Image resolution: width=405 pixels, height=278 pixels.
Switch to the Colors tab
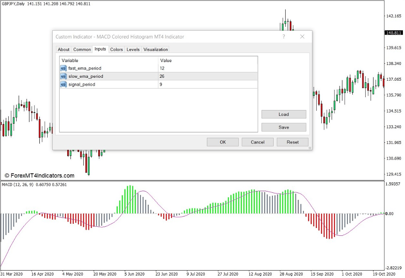pyautogui.click(x=116, y=49)
